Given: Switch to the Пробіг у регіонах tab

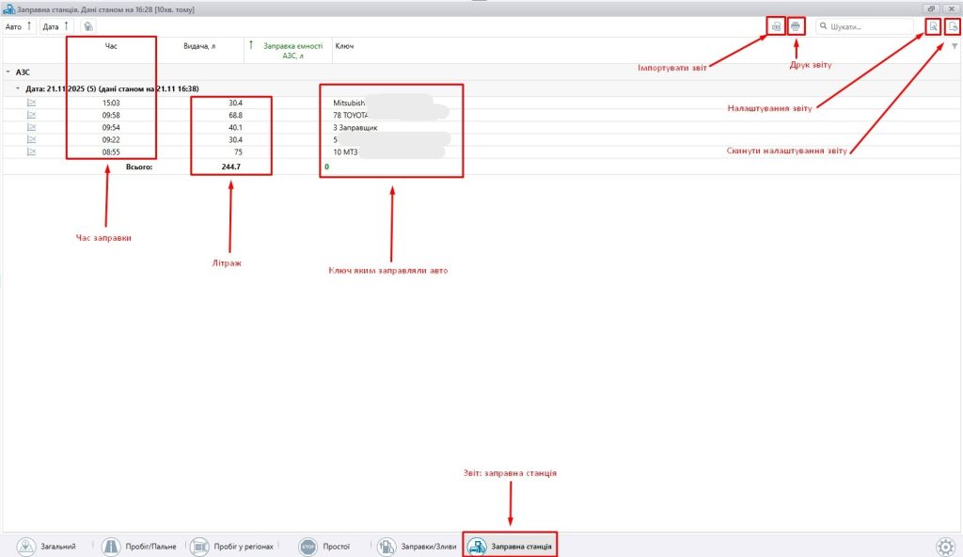Looking at the screenshot, I should pyautogui.click(x=232, y=546).
